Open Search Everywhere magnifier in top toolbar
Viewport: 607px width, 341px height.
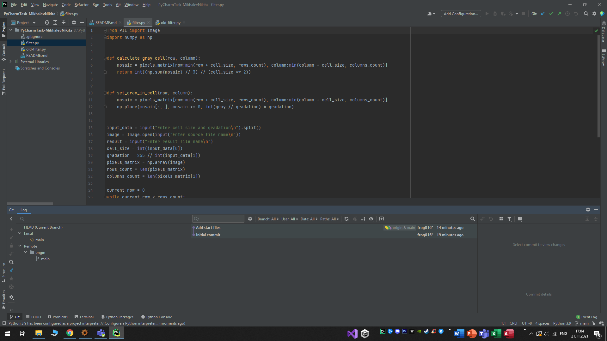click(586, 14)
